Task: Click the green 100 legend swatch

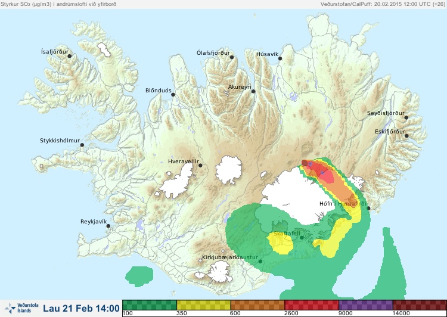Action: pos(150,305)
